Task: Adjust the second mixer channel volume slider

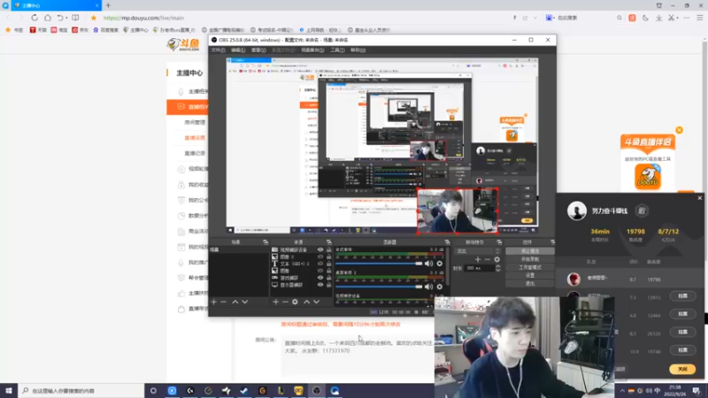Action: point(379,287)
